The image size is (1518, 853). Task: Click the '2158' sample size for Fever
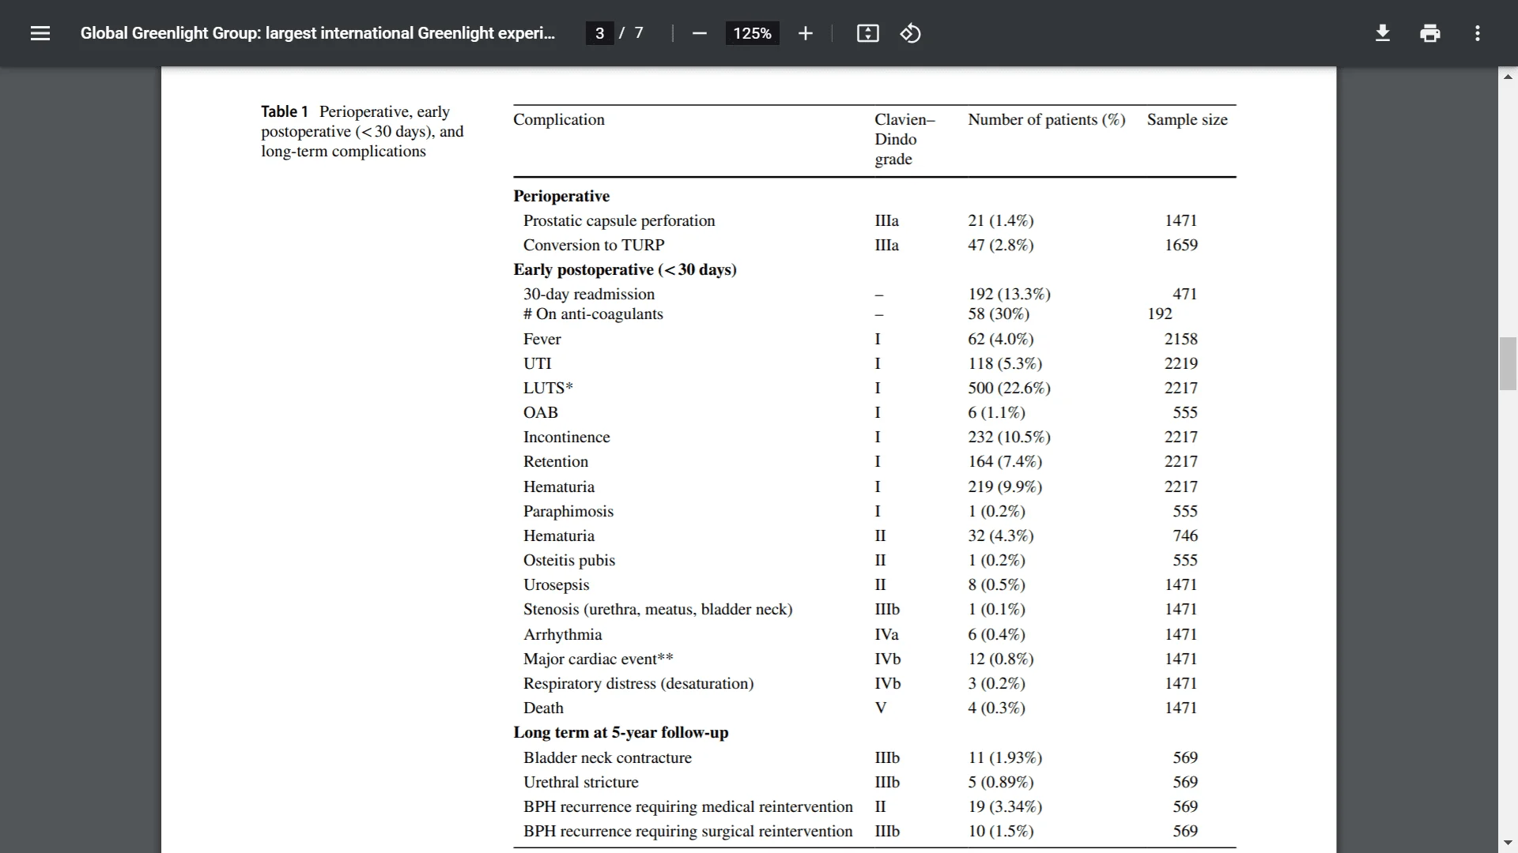[1181, 339]
